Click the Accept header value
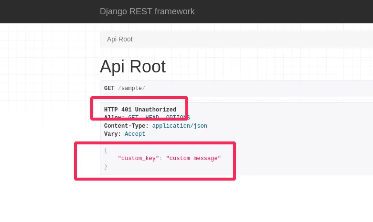Viewport: 373px width, 222px height. 135,134
